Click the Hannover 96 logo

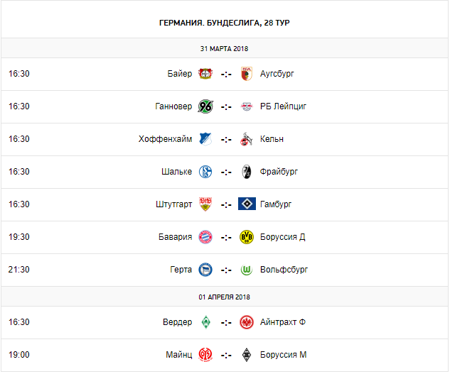click(205, 106)
